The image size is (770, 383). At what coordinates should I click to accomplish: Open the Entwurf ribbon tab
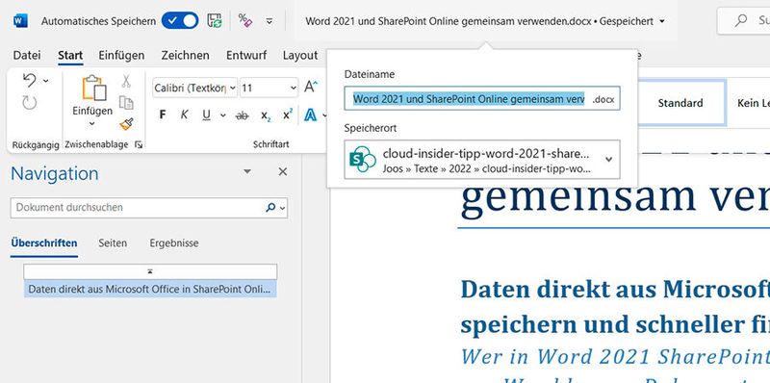[x=245, y=56]
